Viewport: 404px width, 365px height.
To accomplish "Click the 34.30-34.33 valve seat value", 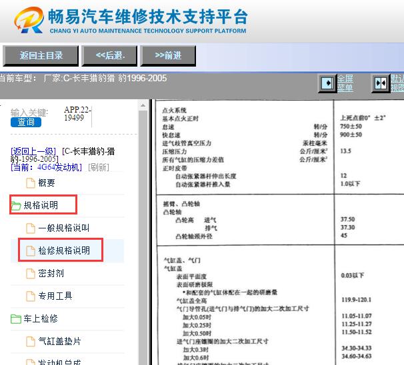I will [x=357, y=348].
